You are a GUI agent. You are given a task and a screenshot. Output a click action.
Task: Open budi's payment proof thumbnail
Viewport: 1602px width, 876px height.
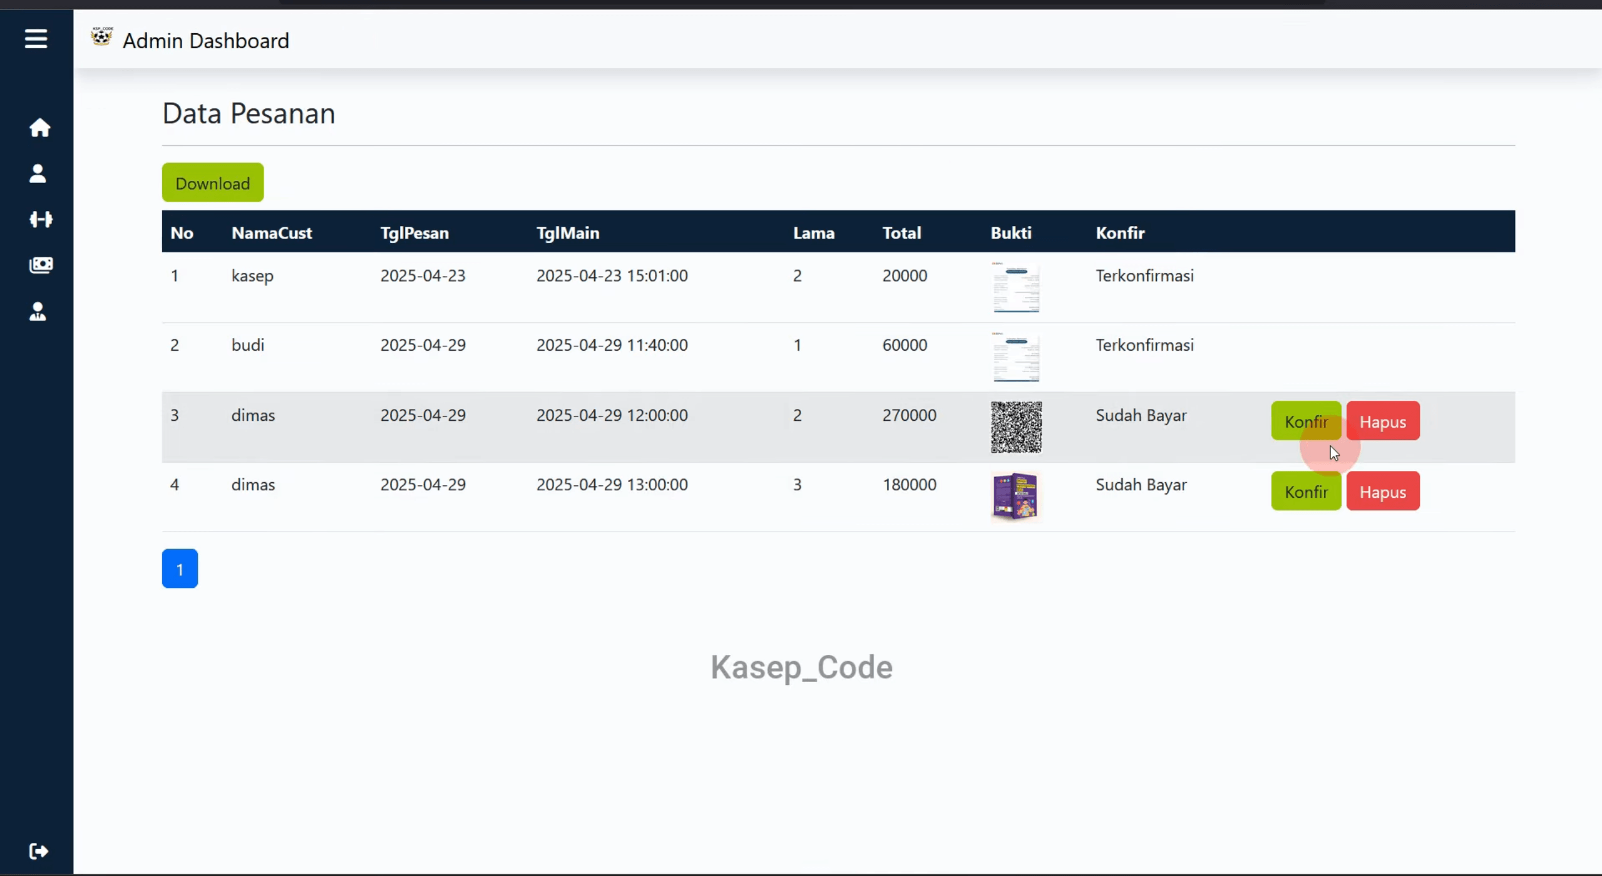pyautogui.click(x=1016, y=357)
